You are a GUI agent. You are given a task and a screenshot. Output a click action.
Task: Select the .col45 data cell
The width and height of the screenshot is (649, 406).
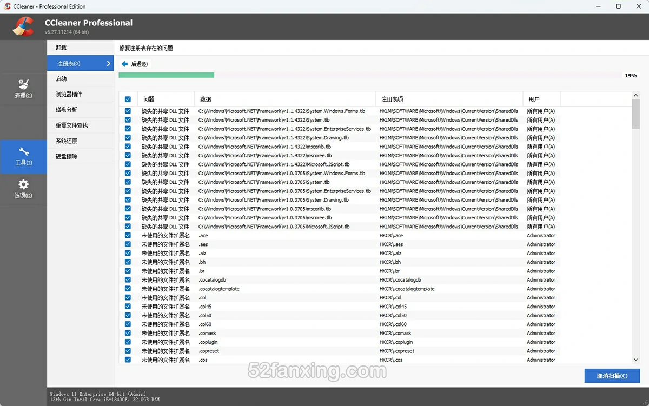[205, 307]
